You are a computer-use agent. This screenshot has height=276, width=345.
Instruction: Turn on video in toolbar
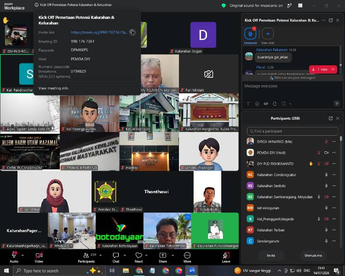[x=39, y=257]
